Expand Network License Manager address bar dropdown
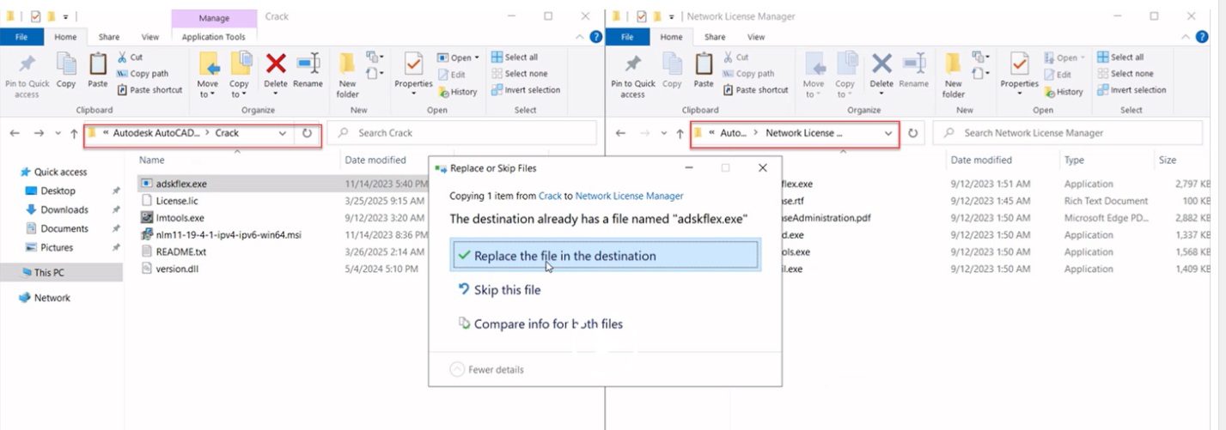1226x430 pixels. [888, 134]
